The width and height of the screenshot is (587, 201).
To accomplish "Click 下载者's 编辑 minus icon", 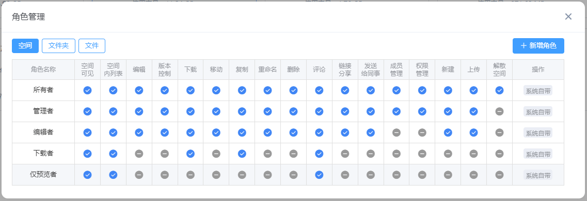I will pos(139,154).
